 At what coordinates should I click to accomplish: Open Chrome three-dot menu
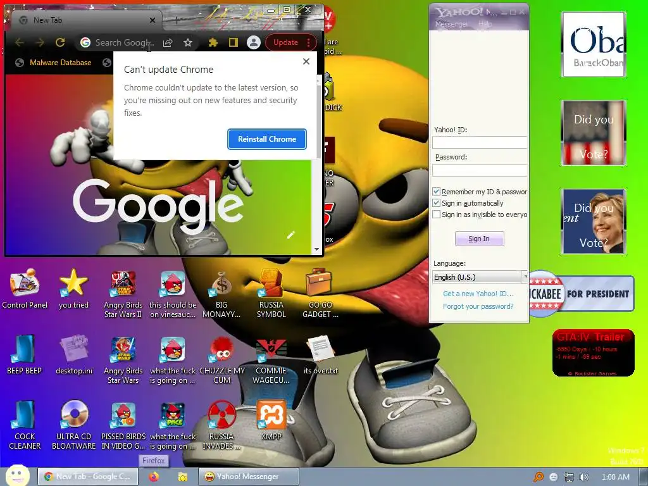click(308, 42)
